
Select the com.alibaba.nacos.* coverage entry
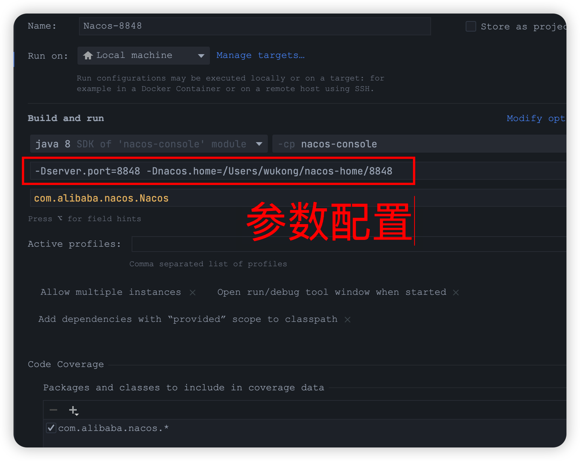(113, 428)
